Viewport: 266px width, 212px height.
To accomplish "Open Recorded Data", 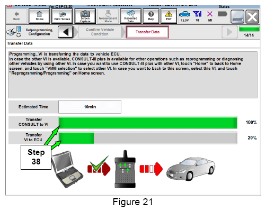I will [131, 16].
